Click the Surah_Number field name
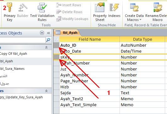This screenshot has width=167, height=114. point(75,63)
